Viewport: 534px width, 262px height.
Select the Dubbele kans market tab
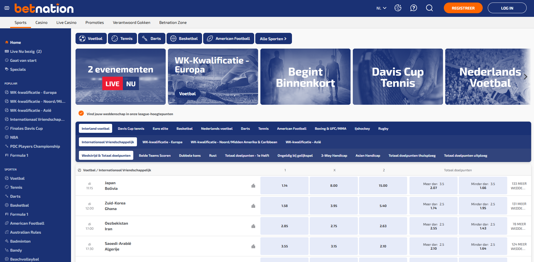[x=190, y=156]
